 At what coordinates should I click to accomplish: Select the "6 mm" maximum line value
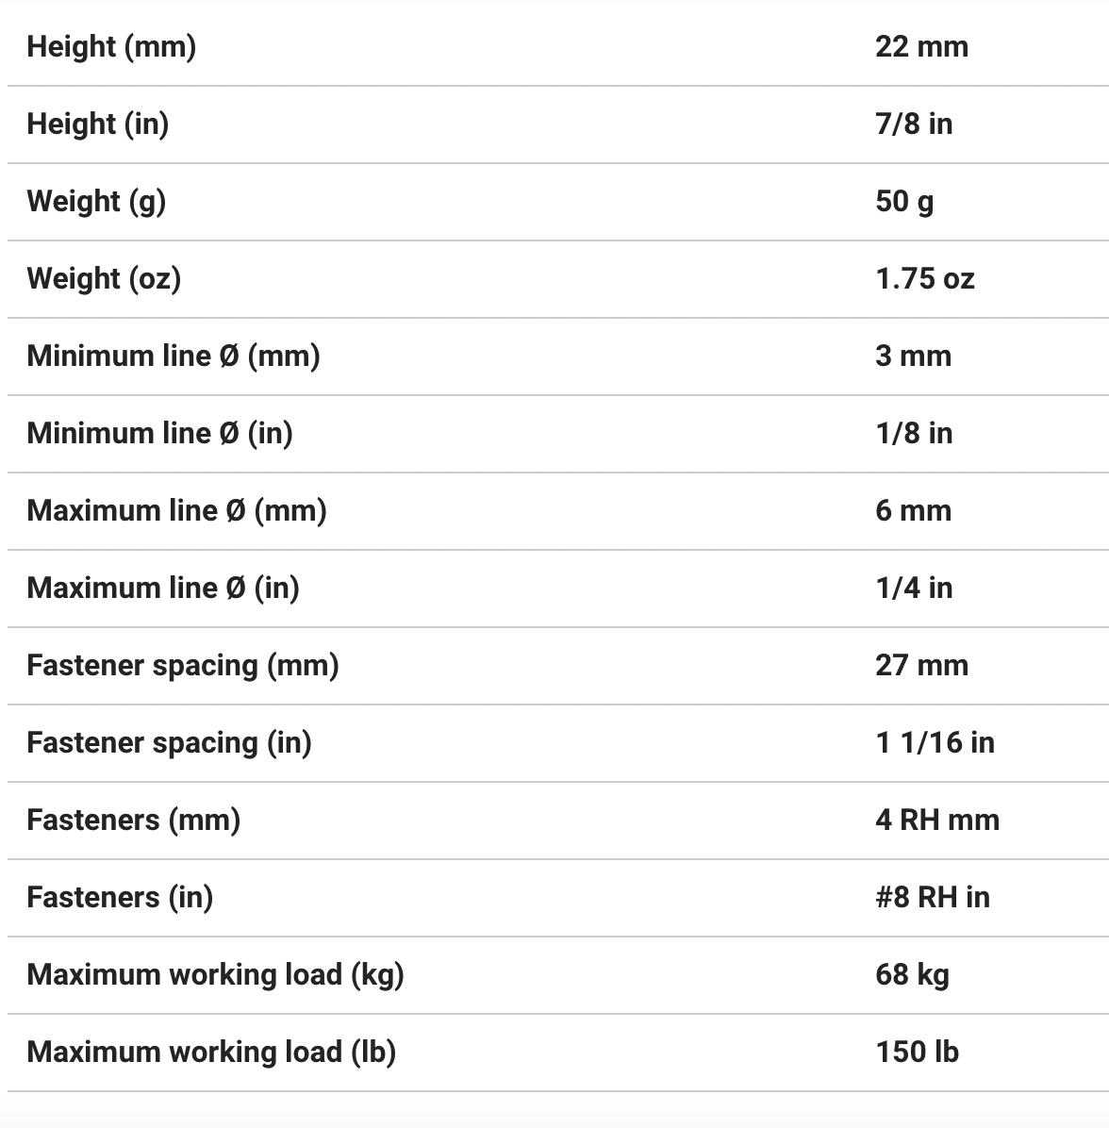(x=913, y=510)
